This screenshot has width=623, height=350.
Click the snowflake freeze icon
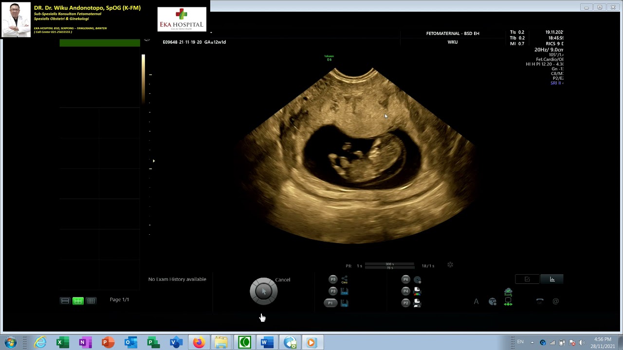point(450,265)
